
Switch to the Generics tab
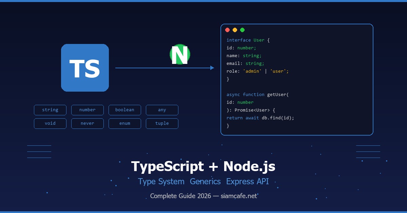205,182
